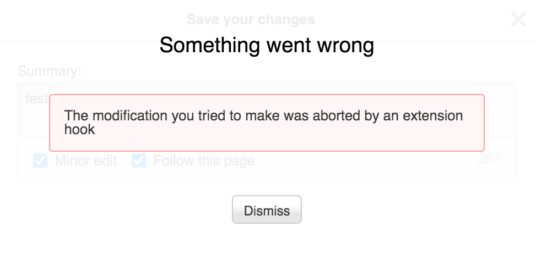Click the word "hook" in the error
The width and height of the screenshot is (536, 260).
[x=80, y=130]
